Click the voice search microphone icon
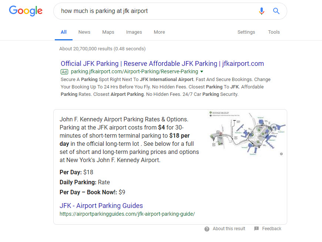The width and height of the screenshot is (322, 242). [x=262, y=11]
